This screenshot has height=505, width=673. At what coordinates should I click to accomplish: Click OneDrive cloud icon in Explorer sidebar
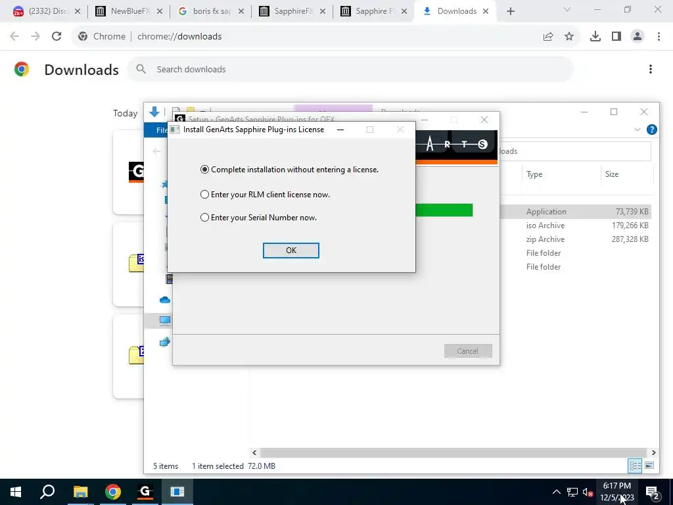click(x=165, y=300)
